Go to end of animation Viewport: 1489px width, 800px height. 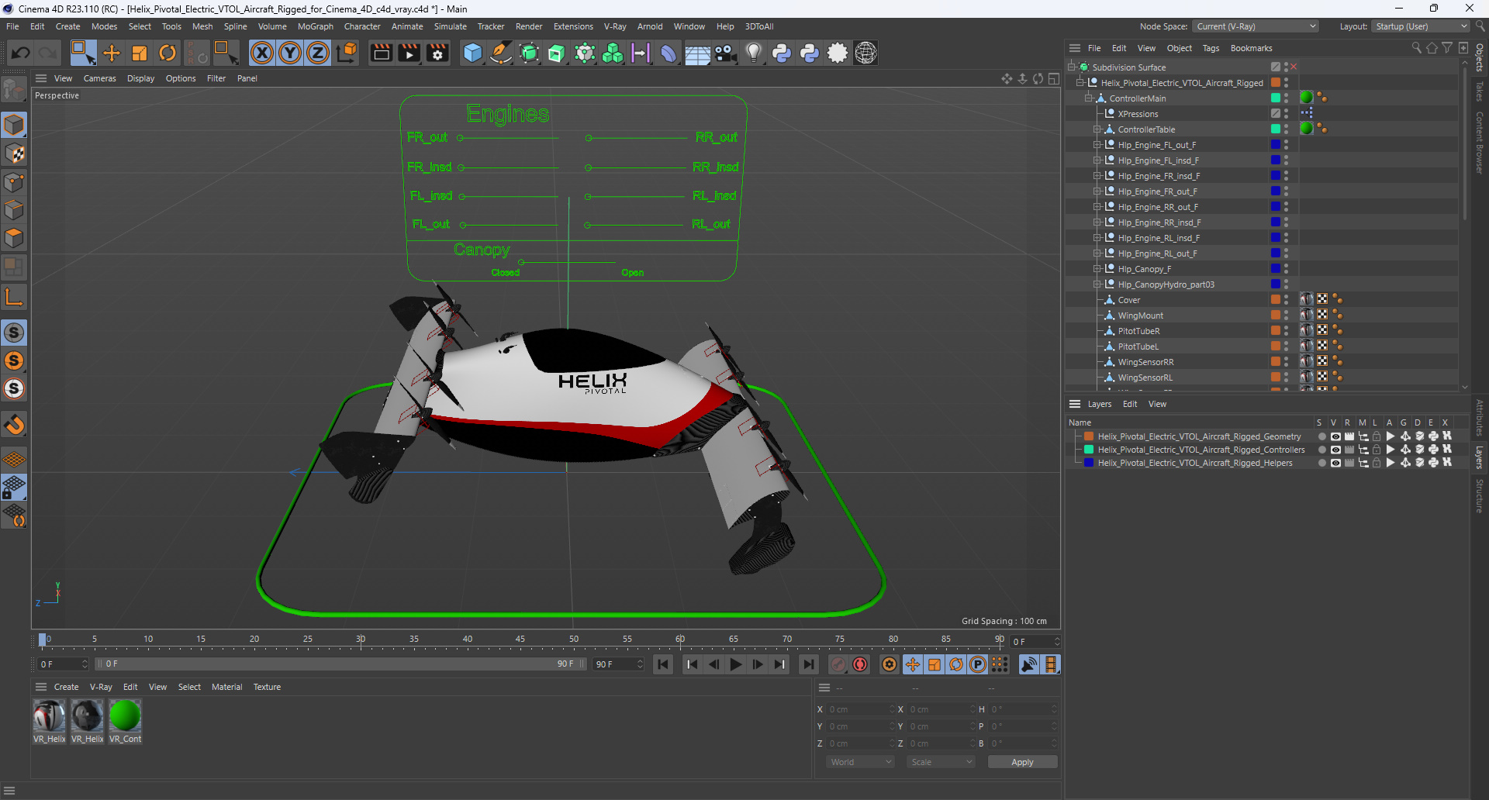[808, 664]
